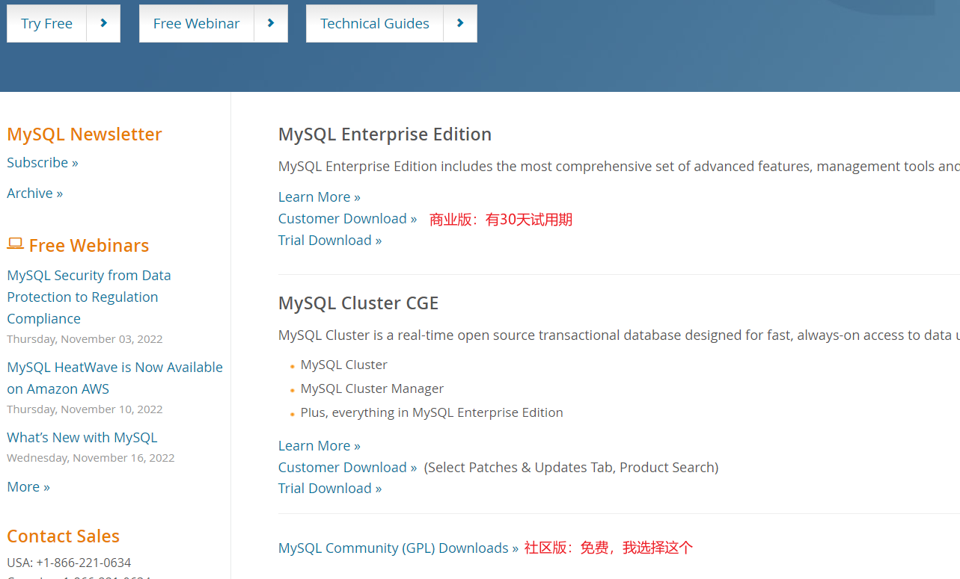Click the arrow on Technical Guides button
Image resolution: width=960 pixels, height=579 pixels.
[x=460, y=23]
